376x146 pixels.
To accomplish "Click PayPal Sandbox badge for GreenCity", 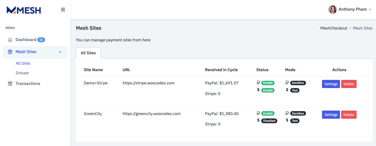I will point(298,113).
